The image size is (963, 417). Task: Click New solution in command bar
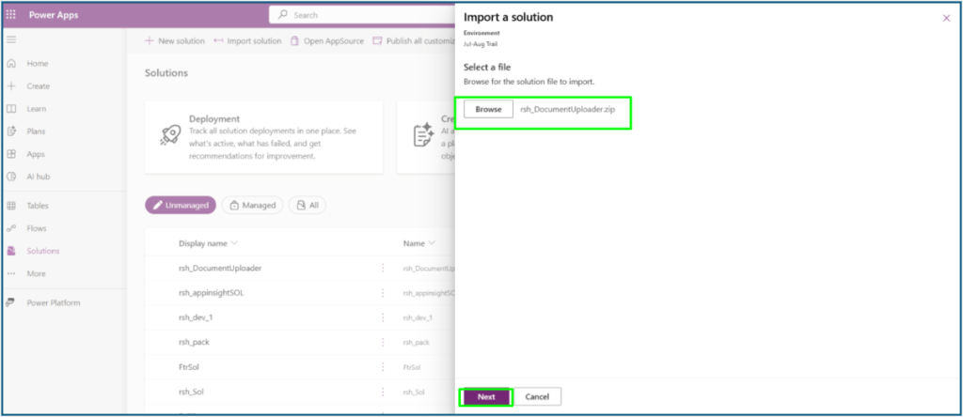[x=174, y=41]
